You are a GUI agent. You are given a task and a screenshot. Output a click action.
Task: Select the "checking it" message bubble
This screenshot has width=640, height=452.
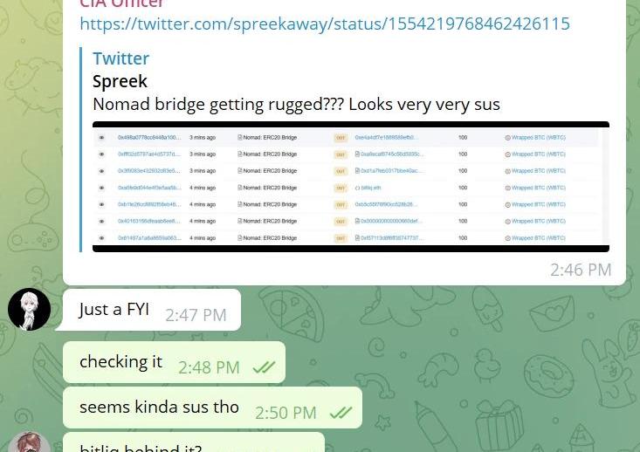click(175, 362)
